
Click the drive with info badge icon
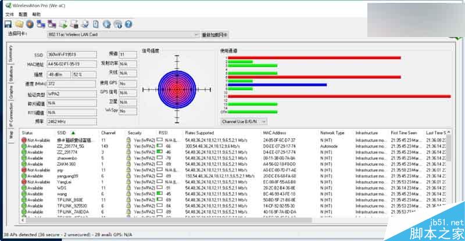pos(118,24)
